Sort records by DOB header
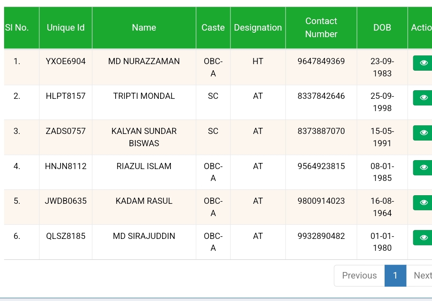 [x=382, y=28]
